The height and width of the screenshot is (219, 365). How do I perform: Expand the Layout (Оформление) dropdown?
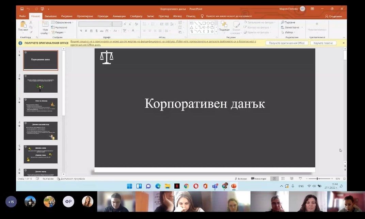62,22
